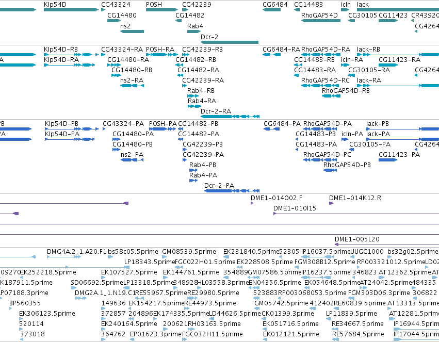Click EST BP560355
The height and width of the screenshot is (342, 439).
25,303
